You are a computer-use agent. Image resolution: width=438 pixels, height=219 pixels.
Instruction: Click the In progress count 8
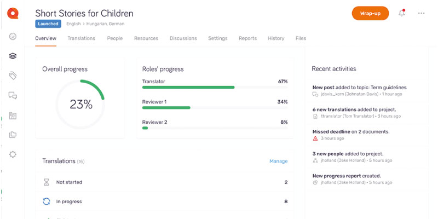[x=286, y=201]
